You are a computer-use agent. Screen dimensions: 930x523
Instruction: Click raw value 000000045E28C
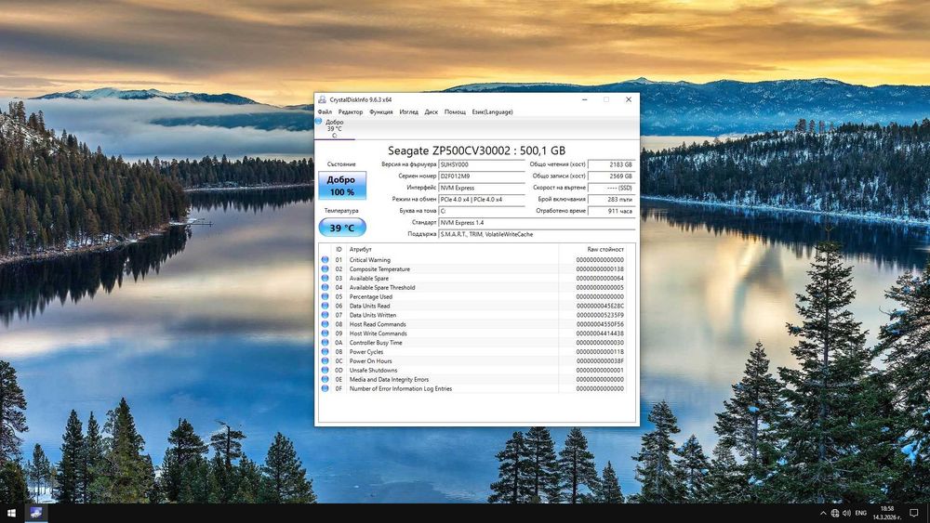tap(600, 306)
